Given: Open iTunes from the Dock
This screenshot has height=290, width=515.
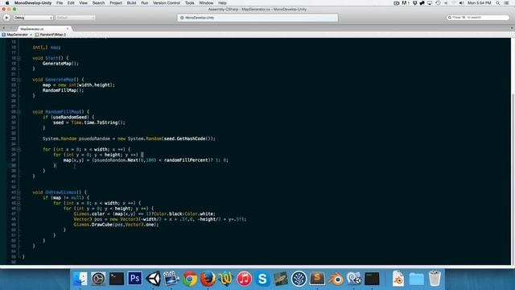Looking at the screenshot, I should [244, 279].
